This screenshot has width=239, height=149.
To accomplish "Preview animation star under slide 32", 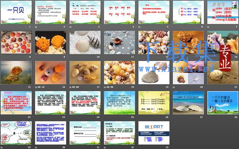I will 105,148.
